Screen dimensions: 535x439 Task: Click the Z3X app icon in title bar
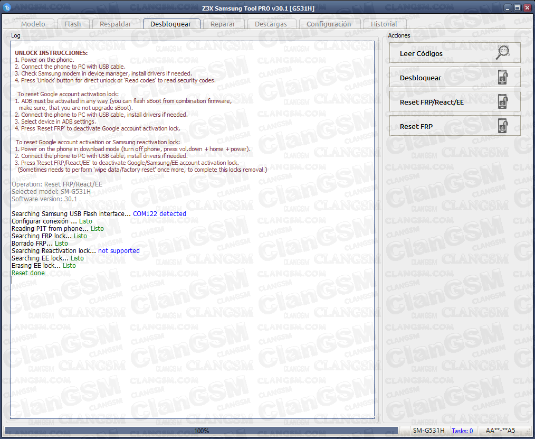[x=7, y=7]
